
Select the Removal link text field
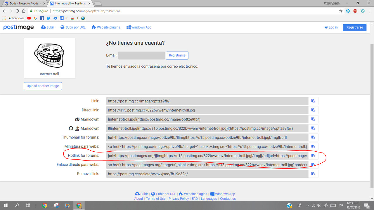207,174
